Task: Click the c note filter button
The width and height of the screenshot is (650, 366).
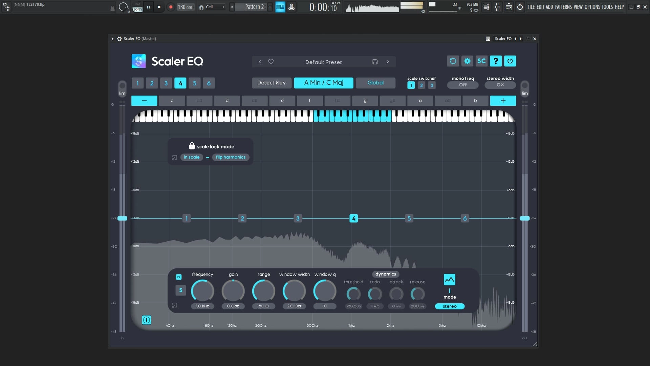Action: coord(172,101)
